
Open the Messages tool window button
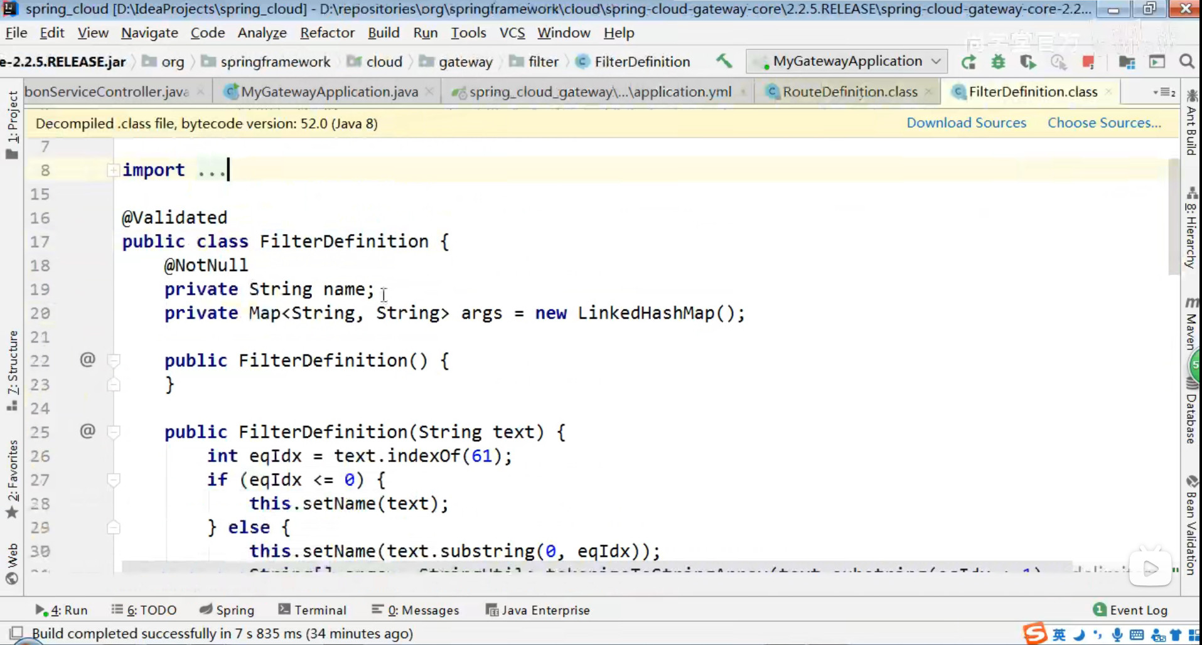pos(416,610)
